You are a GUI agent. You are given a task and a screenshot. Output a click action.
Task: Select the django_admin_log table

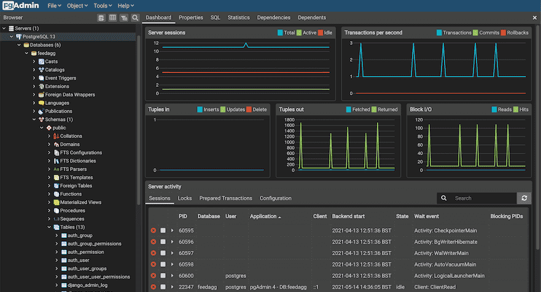[x=87, y=285]
